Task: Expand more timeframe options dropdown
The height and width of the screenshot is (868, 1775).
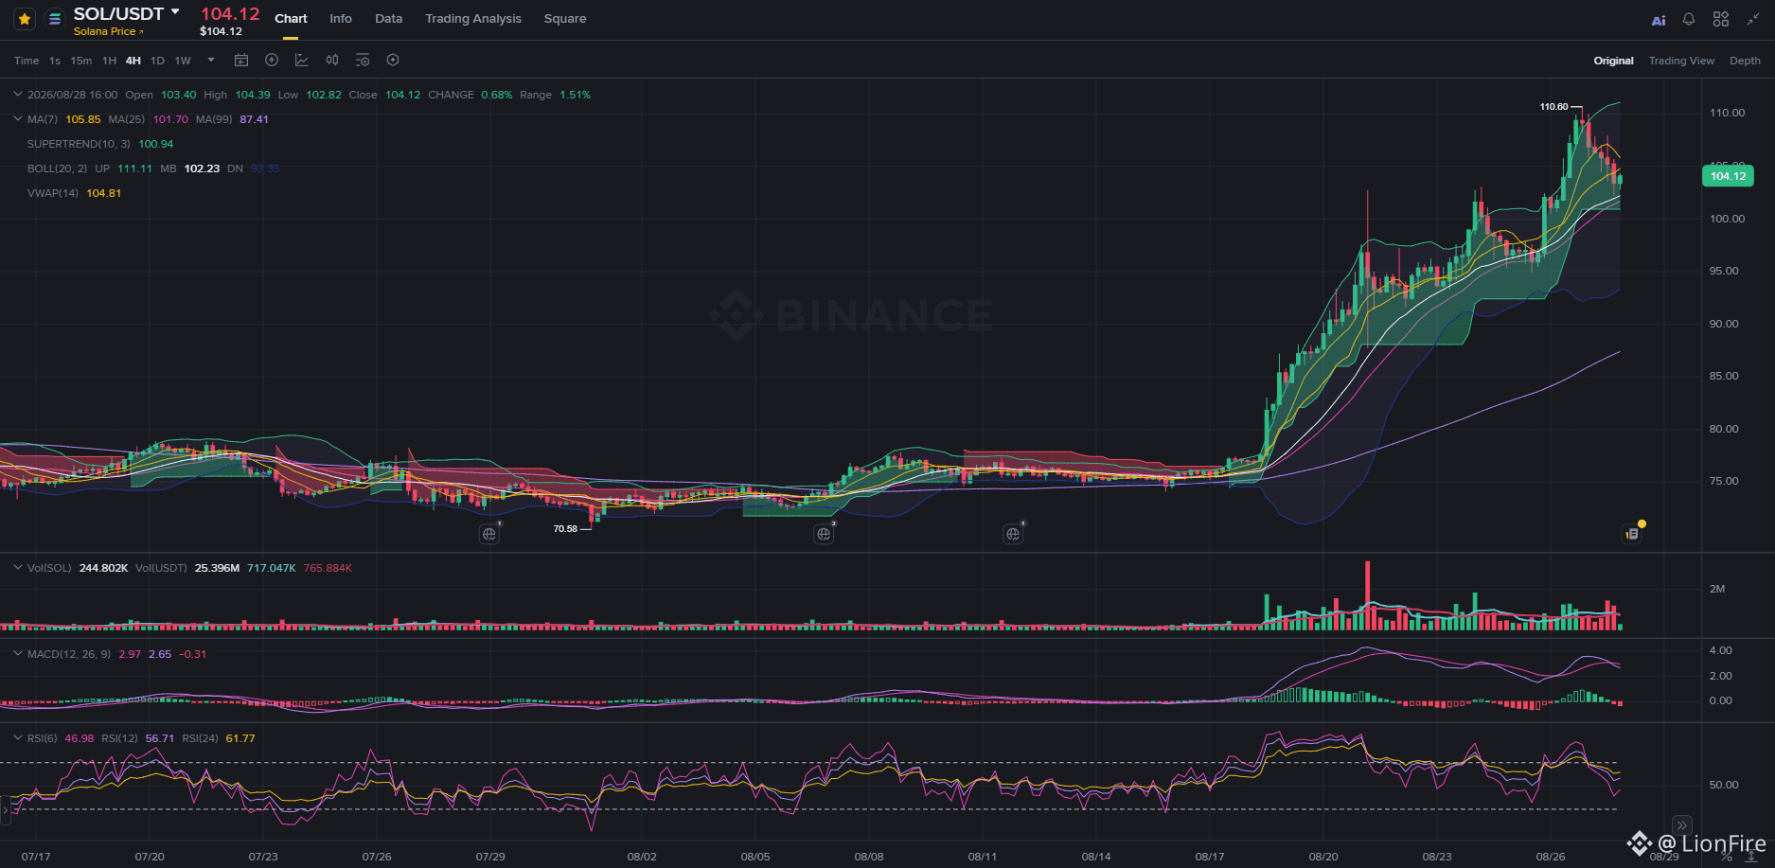Action: pyautogui.click(x=211, y=61)
